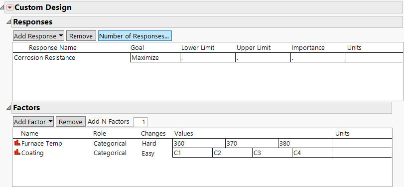
Task: Click the Number of Responses button
Action: coord(135,36)
